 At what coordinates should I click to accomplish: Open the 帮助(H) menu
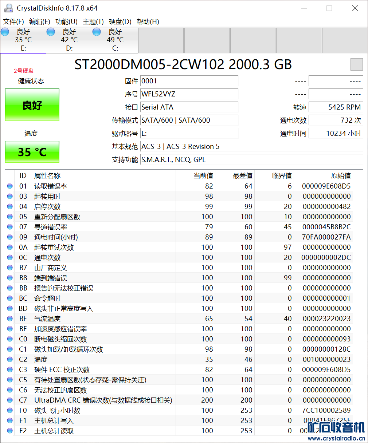148,21
